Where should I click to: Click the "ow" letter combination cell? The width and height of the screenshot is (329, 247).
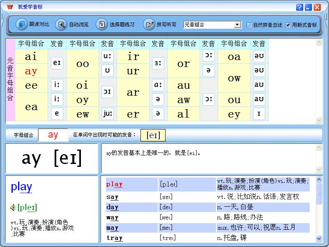(234, 78)
